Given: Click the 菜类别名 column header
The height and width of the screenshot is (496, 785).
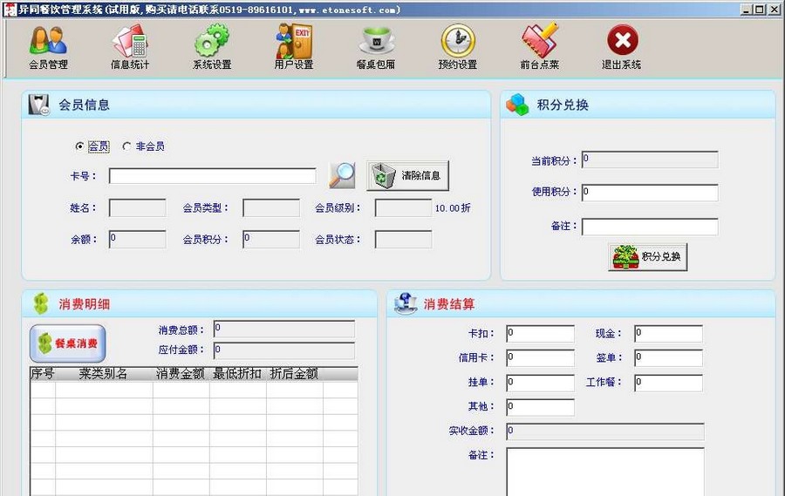Looking at the screenshot, I should pos(104,373).
